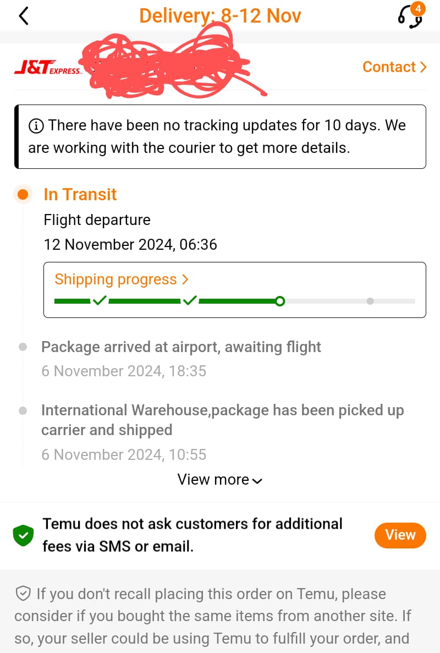Screen dimensions: 440x653
Task: Select the Delivery: 8-12 Nov header
Action: point(220,15)
